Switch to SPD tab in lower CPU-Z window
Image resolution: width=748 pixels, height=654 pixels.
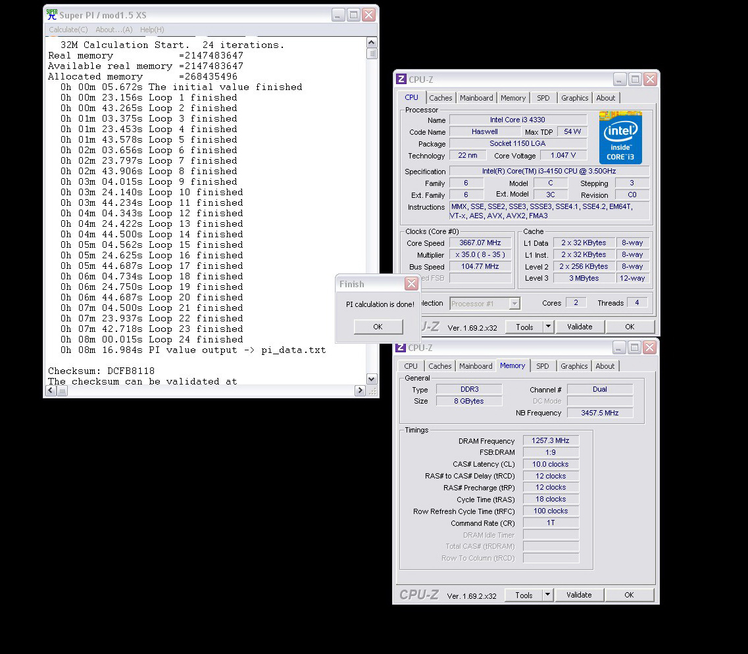[542, 366]
